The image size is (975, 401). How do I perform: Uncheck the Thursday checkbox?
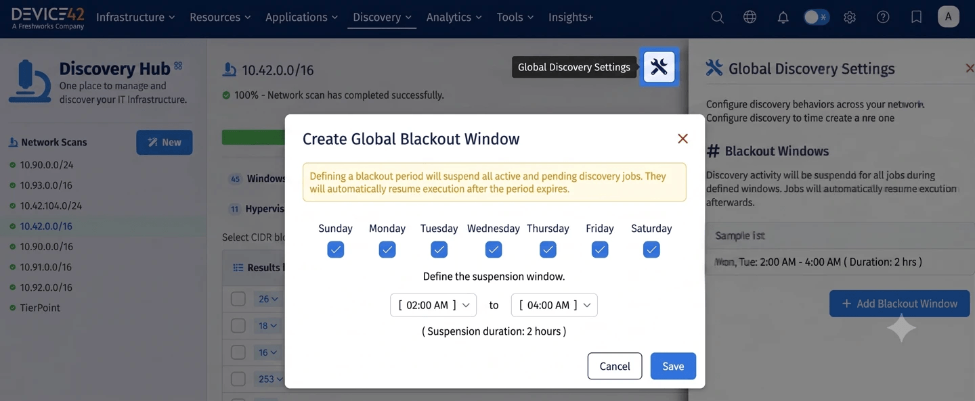coord(548,250)
